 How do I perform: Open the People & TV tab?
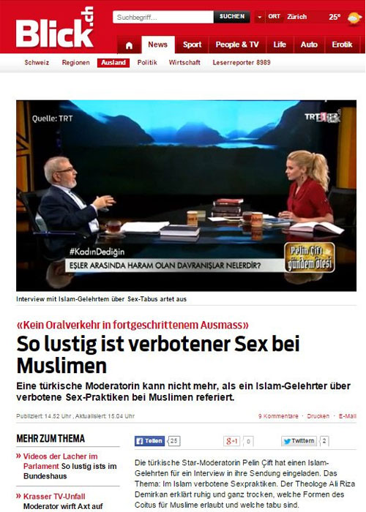[237, 45]
